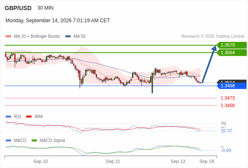Click the Sep 11 date axis marker

click(x=113, y=161)
